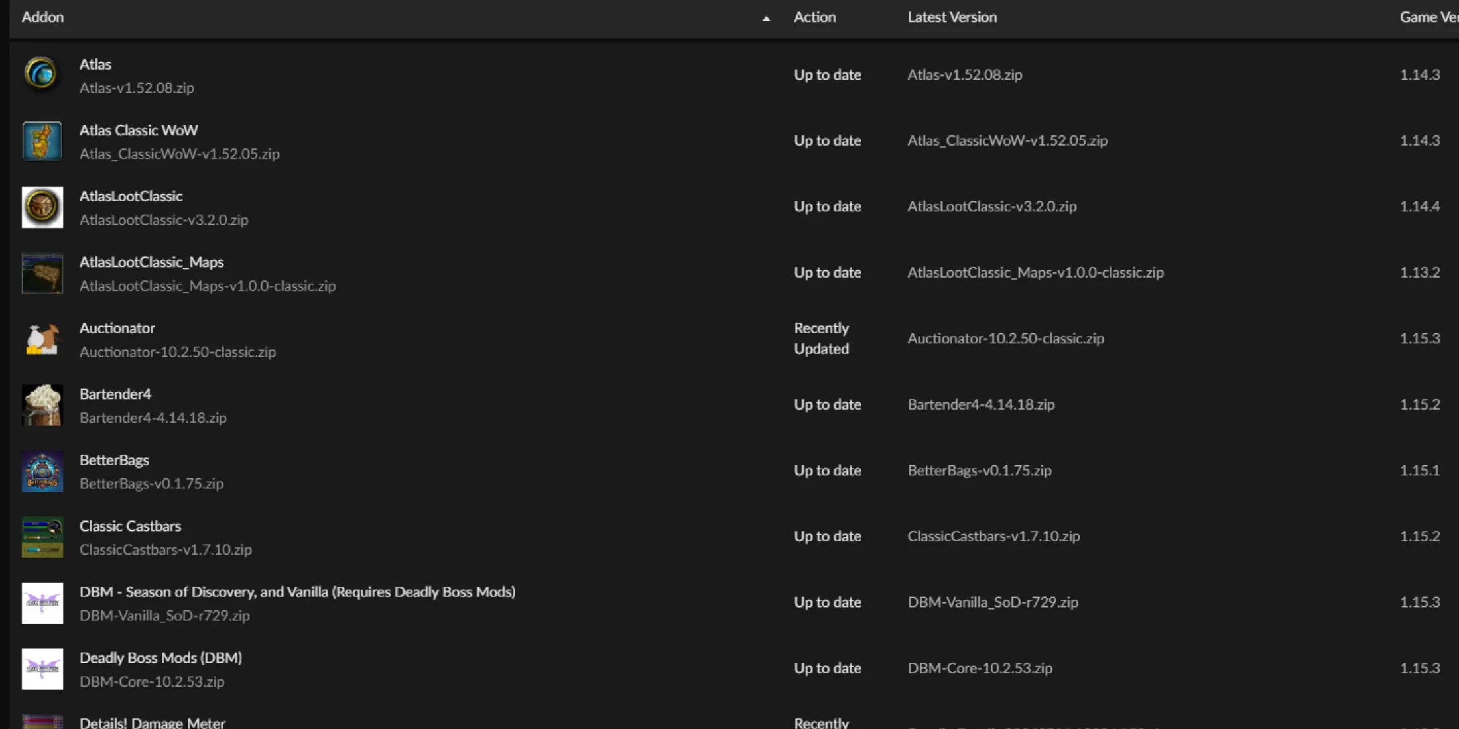Click Up to date for Classic Castbars
The image size is (1459, 729).
coord(828,536)
